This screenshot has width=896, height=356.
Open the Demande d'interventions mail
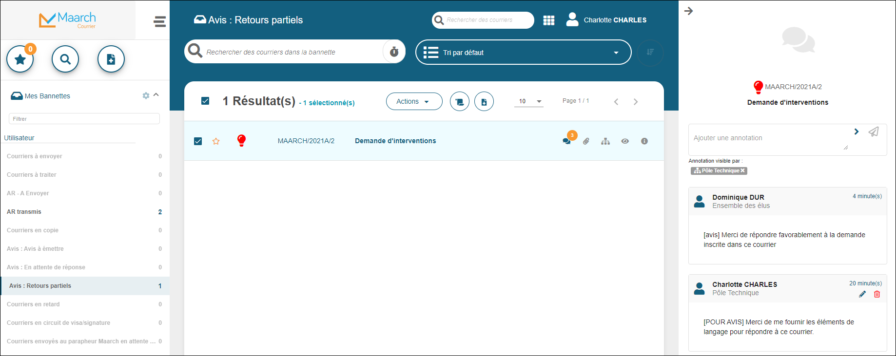point(395,141)
